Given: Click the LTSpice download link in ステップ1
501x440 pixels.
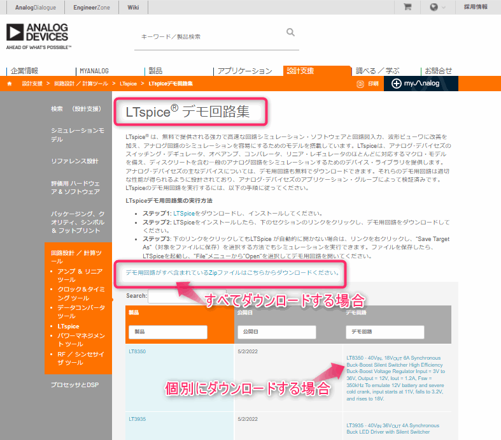Looking at the screenshot, I should (x=184, y=214).
